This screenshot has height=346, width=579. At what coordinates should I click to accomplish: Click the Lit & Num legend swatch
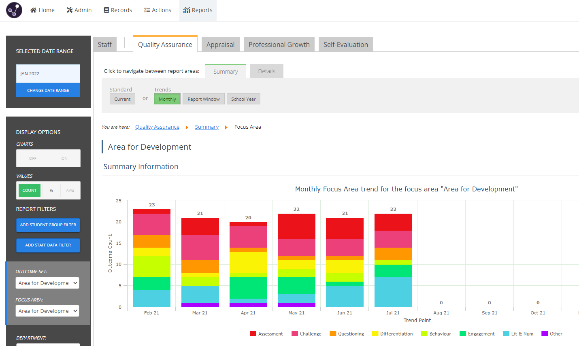click(506, 333)
